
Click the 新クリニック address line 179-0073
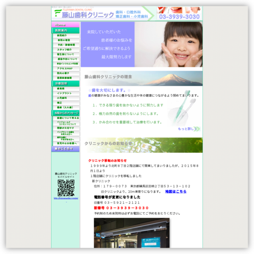142,187
